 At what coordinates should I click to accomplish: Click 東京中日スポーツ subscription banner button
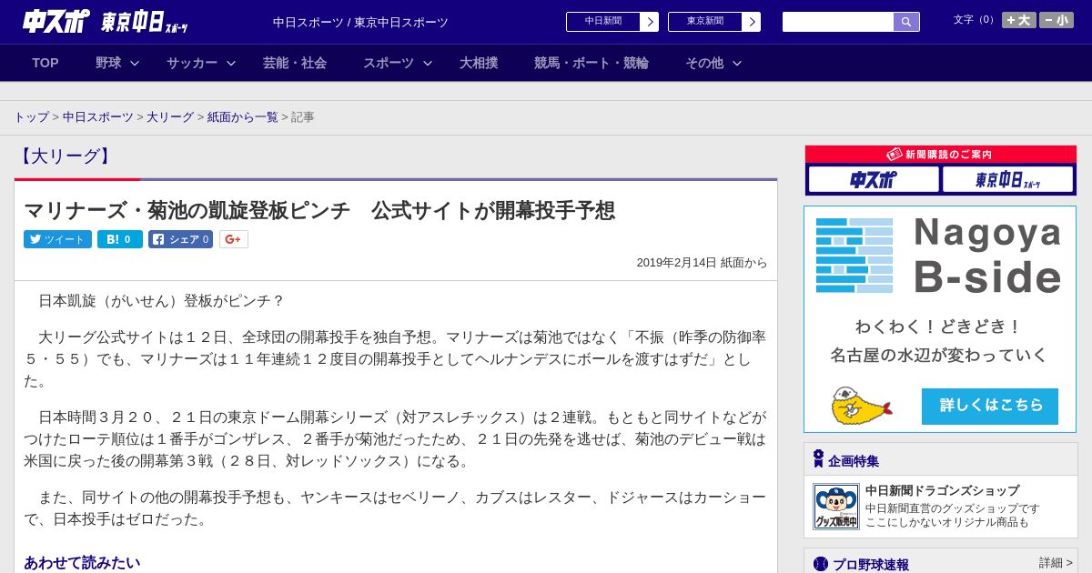[1007, 179]
